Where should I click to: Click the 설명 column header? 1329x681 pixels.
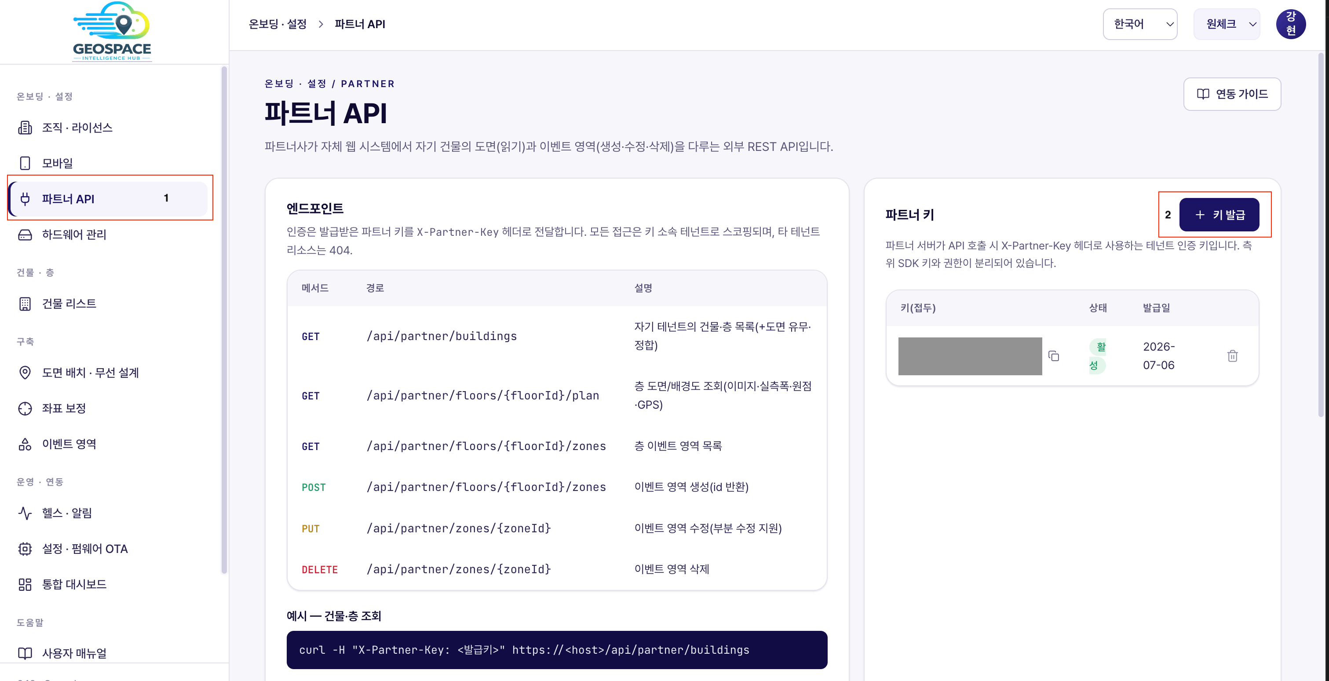(643, 288)
